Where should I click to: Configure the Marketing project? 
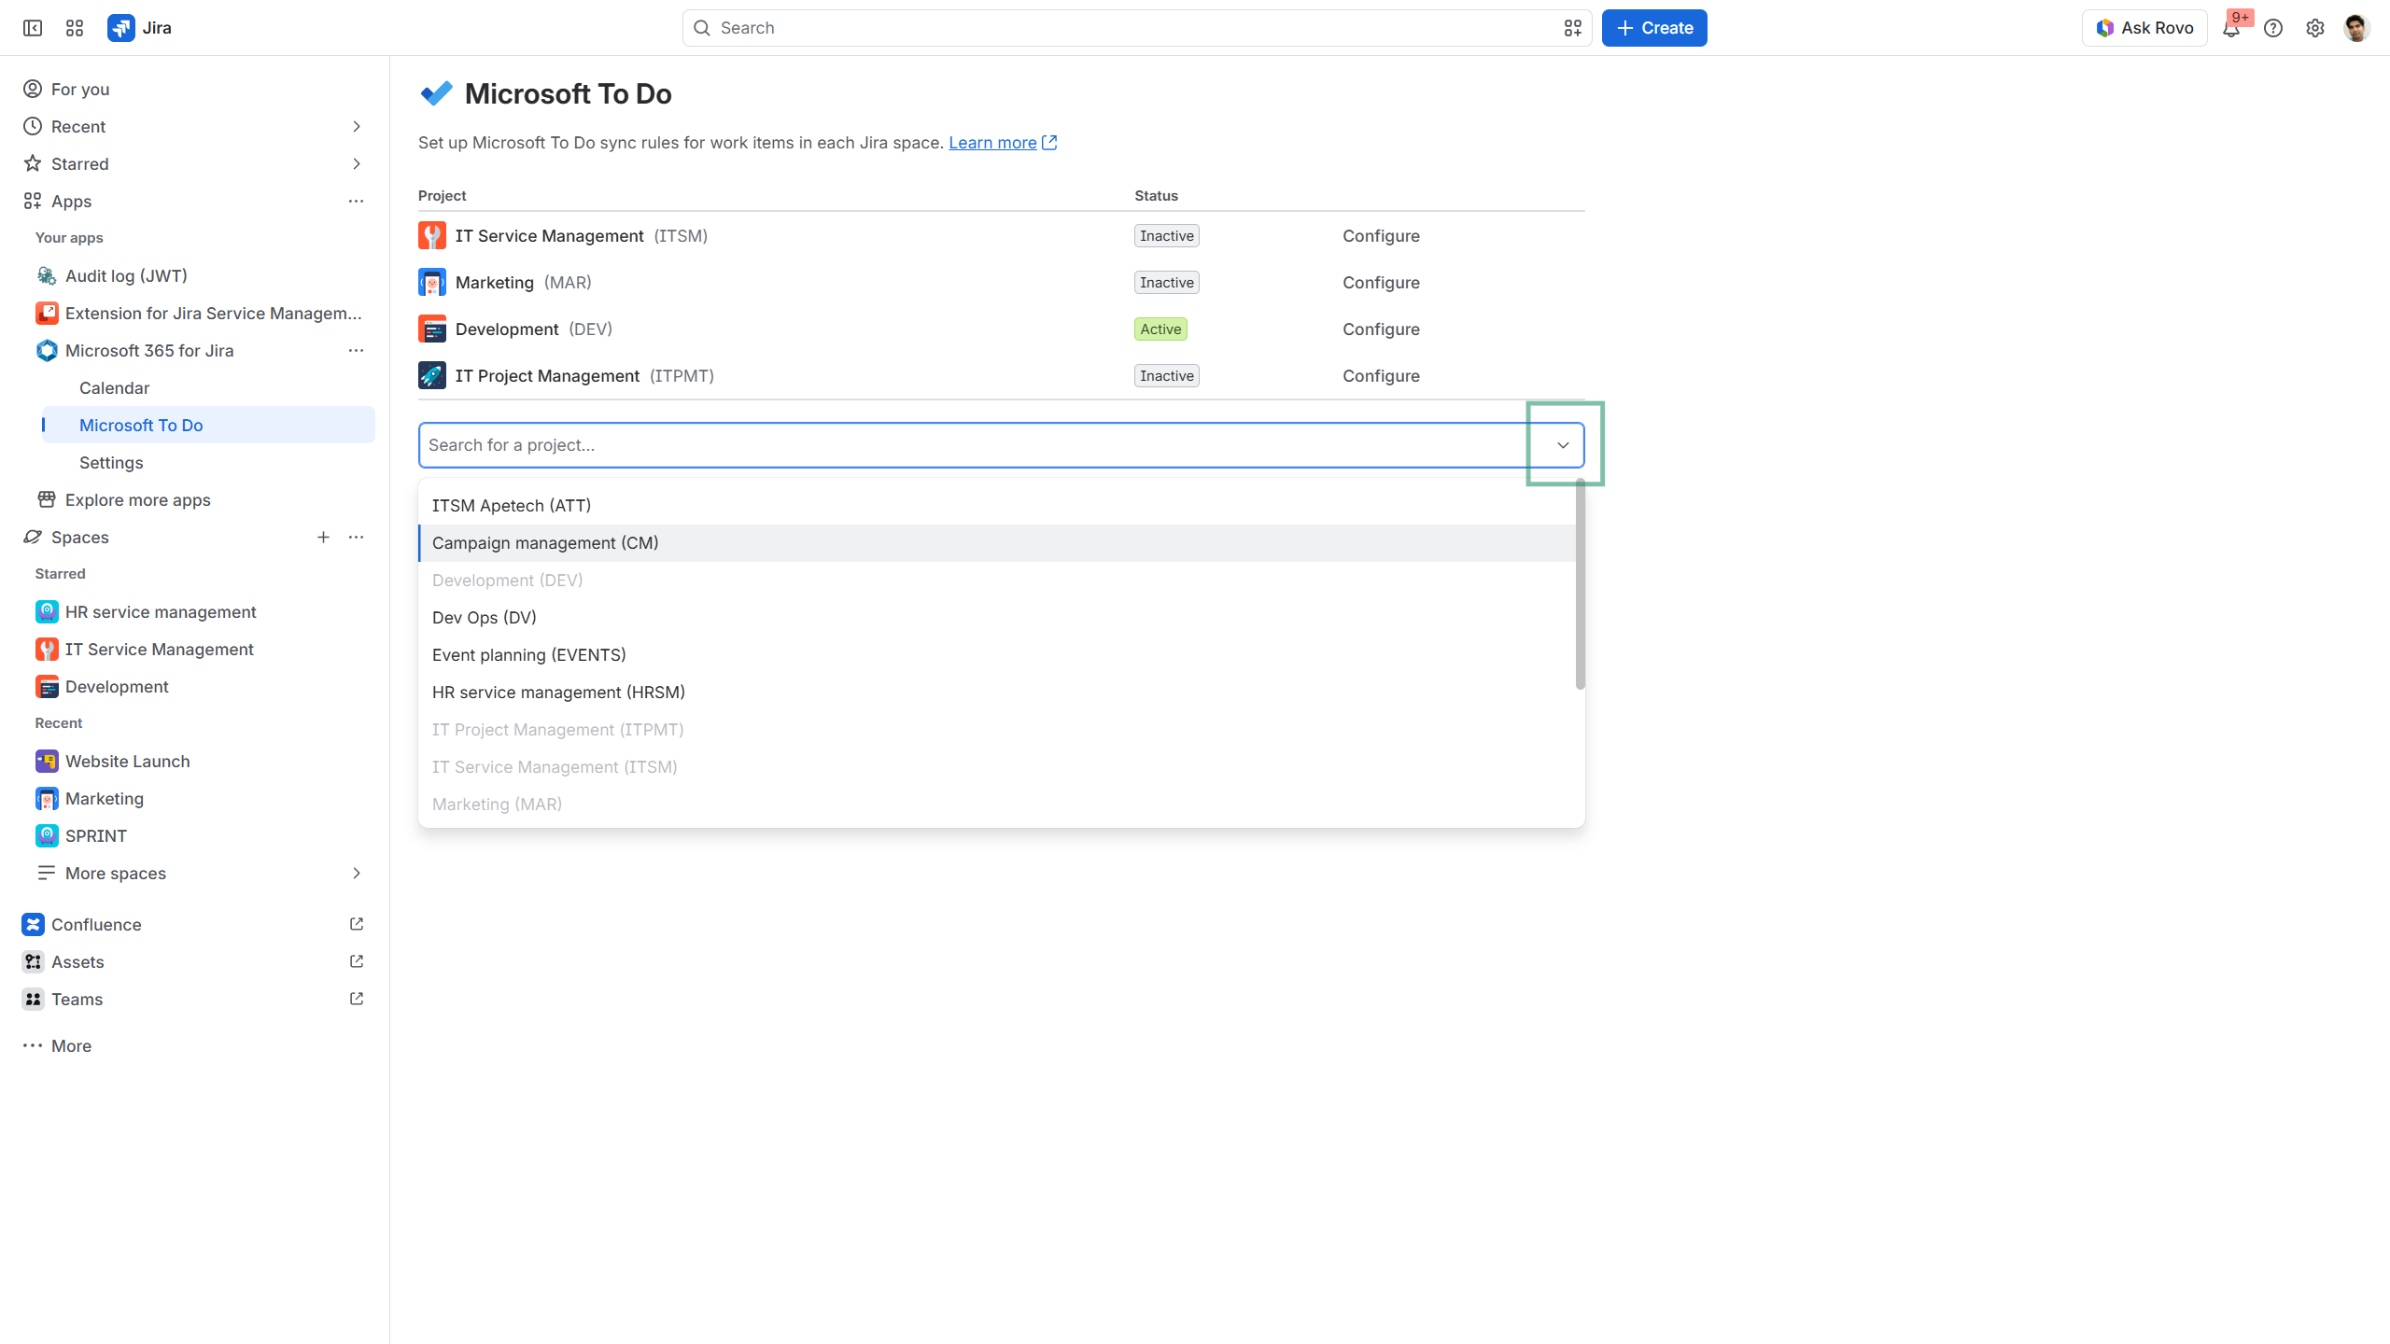(x=1381, y=283)
